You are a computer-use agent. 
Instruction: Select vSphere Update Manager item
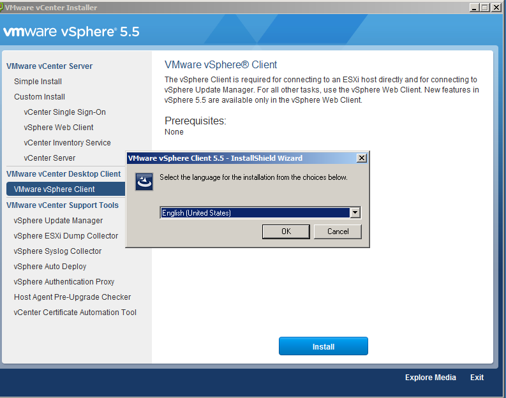(x=58, y=221)
